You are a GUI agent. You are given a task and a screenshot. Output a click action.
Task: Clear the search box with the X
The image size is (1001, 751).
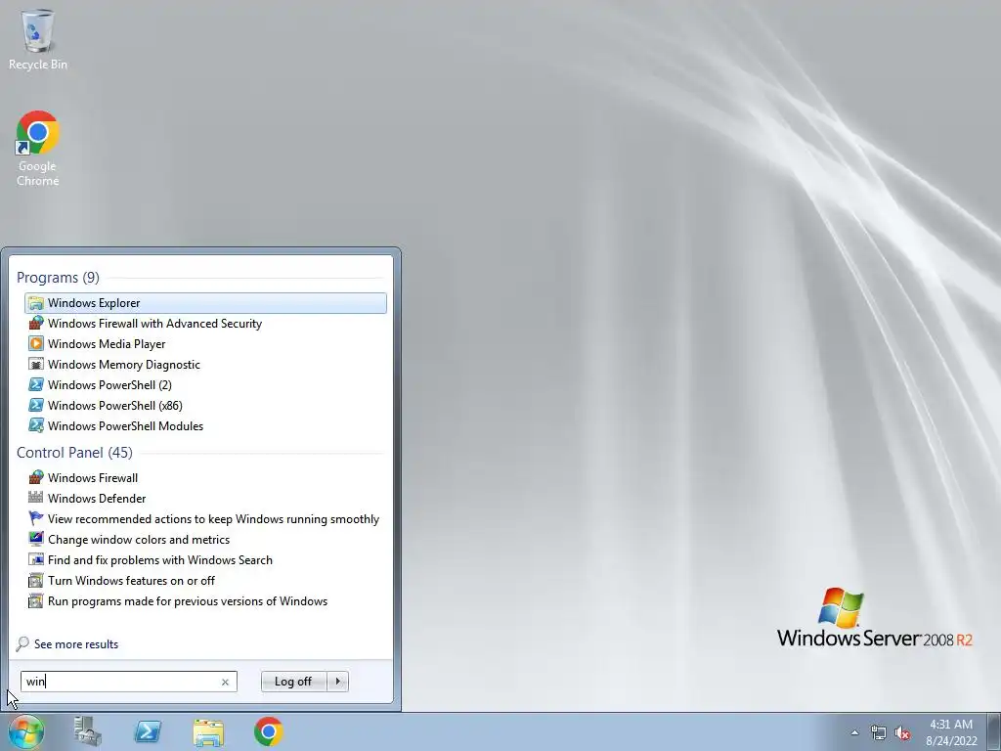click(225, 682)
